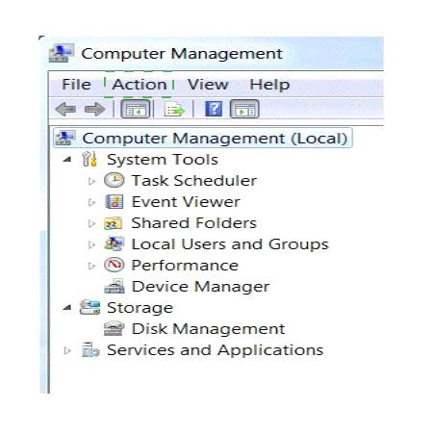Screen dimensions: 433x435
Task: Toggle the Show/Hide Console Tree button
Action: tap(135, 109)
